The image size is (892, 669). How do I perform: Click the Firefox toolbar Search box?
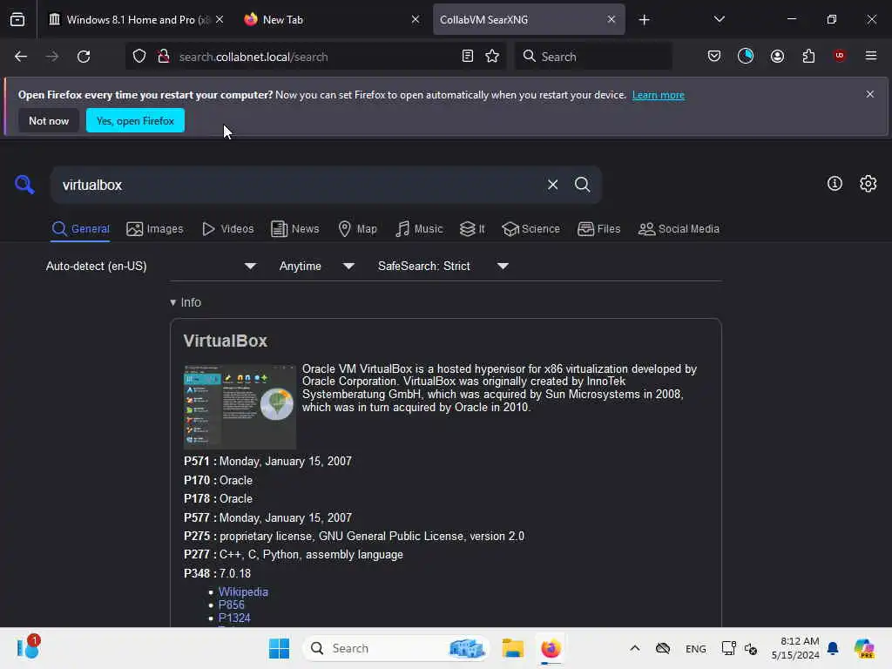click(593, 57)
